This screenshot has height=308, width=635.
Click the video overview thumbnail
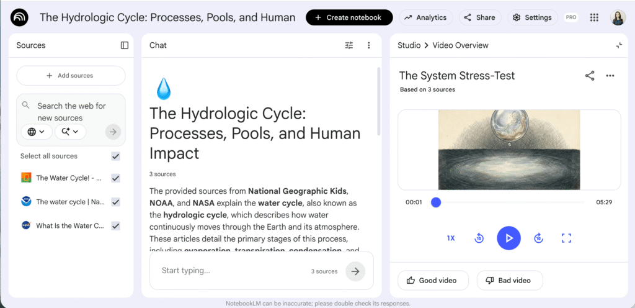point(509,150)
